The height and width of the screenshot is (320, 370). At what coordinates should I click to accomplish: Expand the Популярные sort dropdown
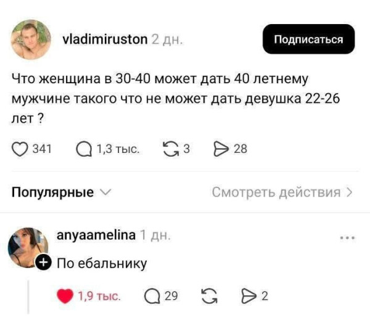[62, 192]
